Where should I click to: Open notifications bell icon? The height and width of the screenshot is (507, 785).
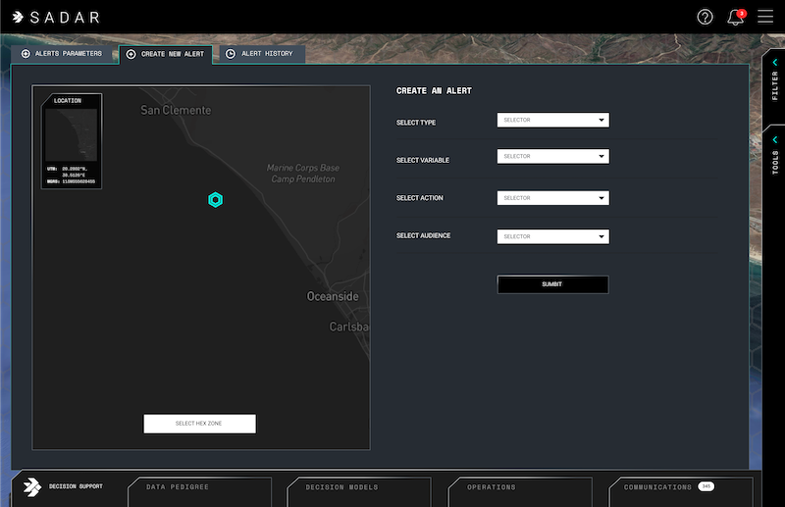point(735,18)
